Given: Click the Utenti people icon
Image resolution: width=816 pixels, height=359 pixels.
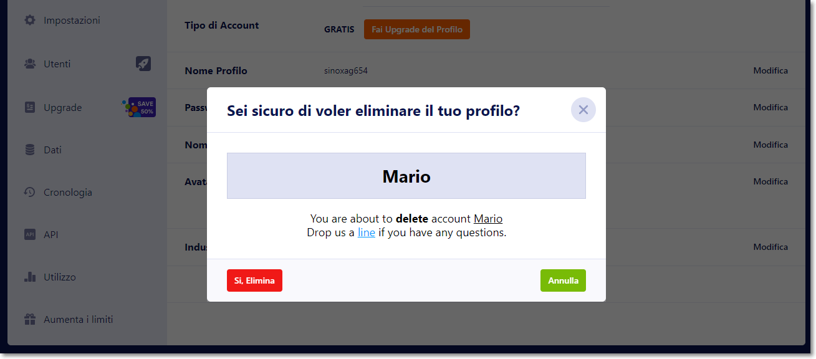Looking at the screenshot, I should tap(30, 64).
